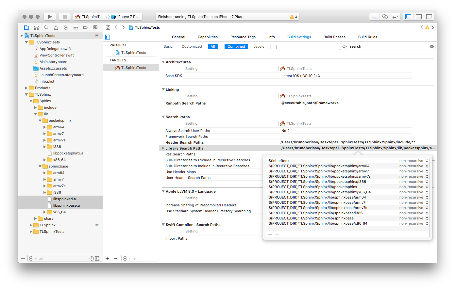Show only recently modified files filter
The width and height of the screenshot is (455, 289).
92,258
